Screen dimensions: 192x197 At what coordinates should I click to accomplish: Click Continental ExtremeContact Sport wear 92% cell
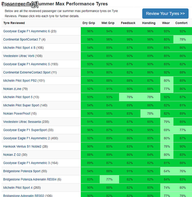(x=167, y=72)
